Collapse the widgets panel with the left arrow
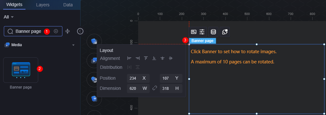The height and width of the screenshot is (115, 326). [80, 31]
